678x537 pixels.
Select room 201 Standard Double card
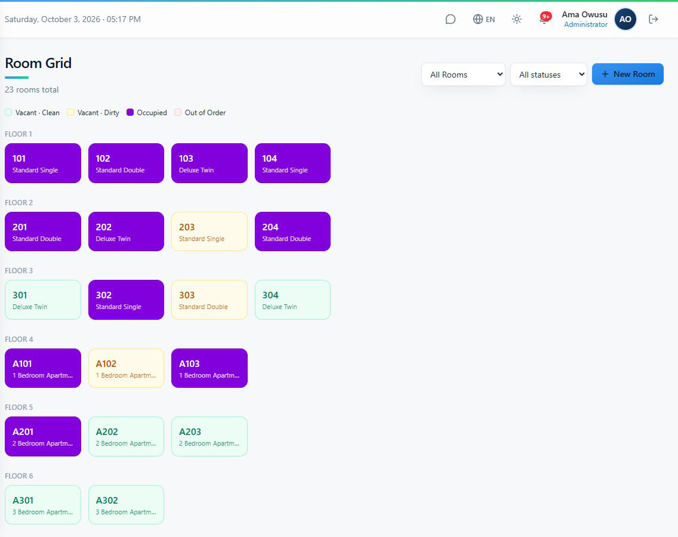43,232
